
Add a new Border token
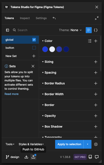point(95,105)
